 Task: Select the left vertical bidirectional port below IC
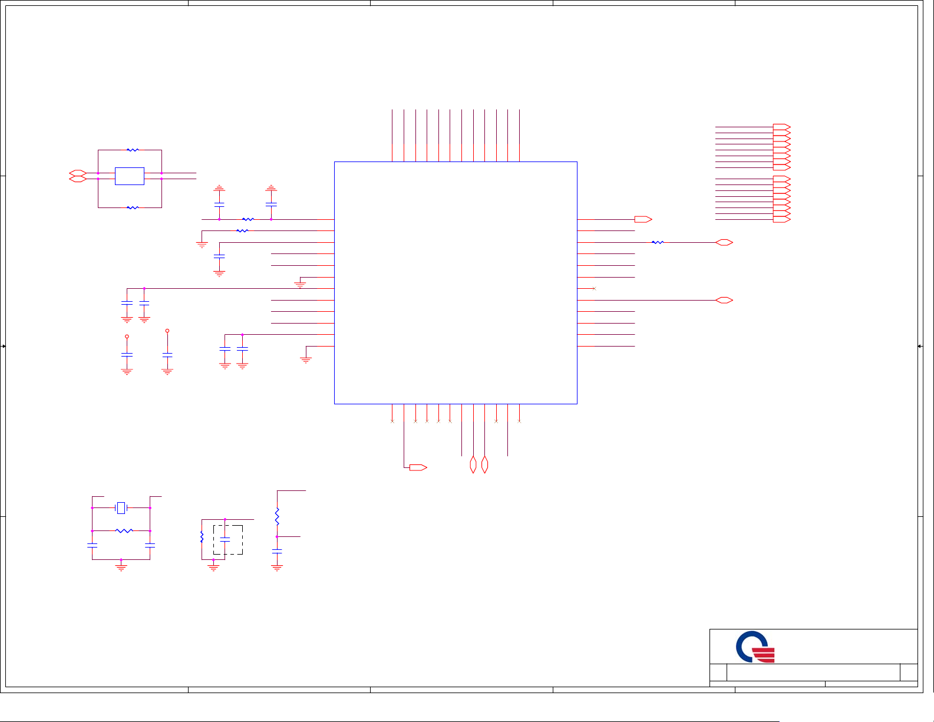tap(473, 464)
